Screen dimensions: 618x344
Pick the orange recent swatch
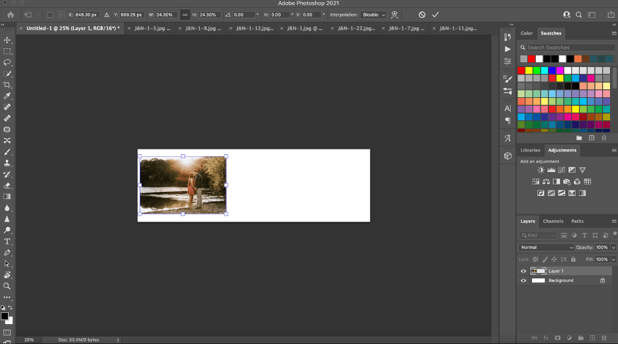click(578, 59)
